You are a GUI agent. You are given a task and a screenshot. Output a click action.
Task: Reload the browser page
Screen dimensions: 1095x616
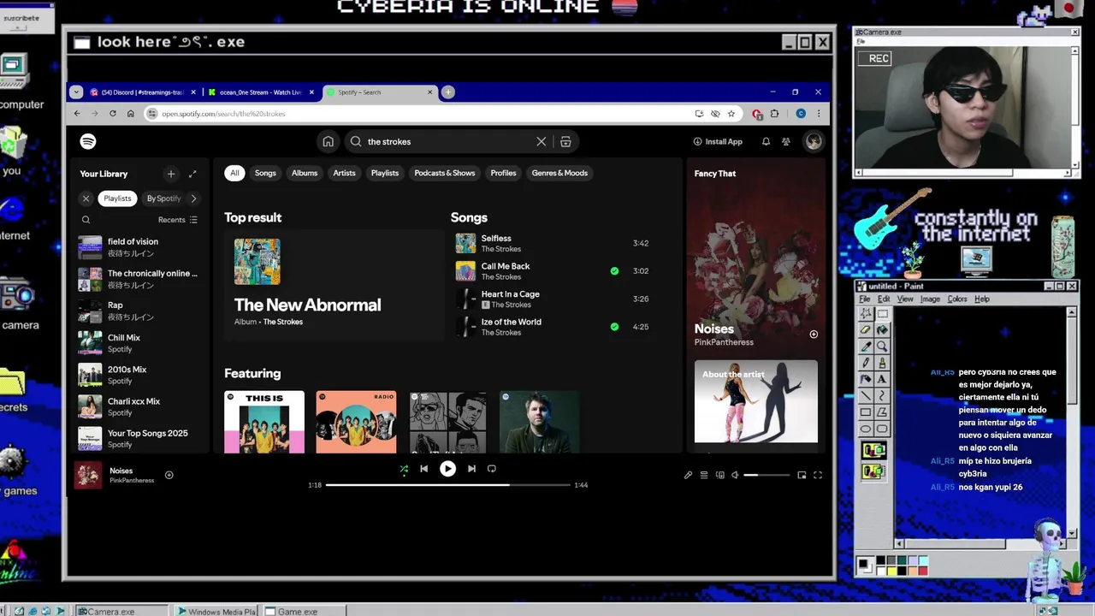coord(112,114)
